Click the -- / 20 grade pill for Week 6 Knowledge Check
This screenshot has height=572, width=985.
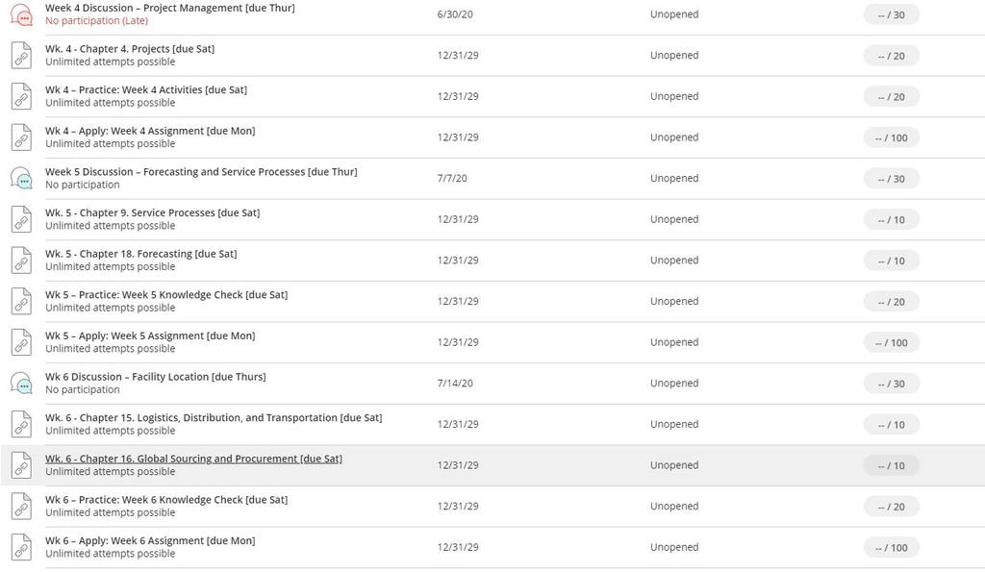(x=891, y=507)
